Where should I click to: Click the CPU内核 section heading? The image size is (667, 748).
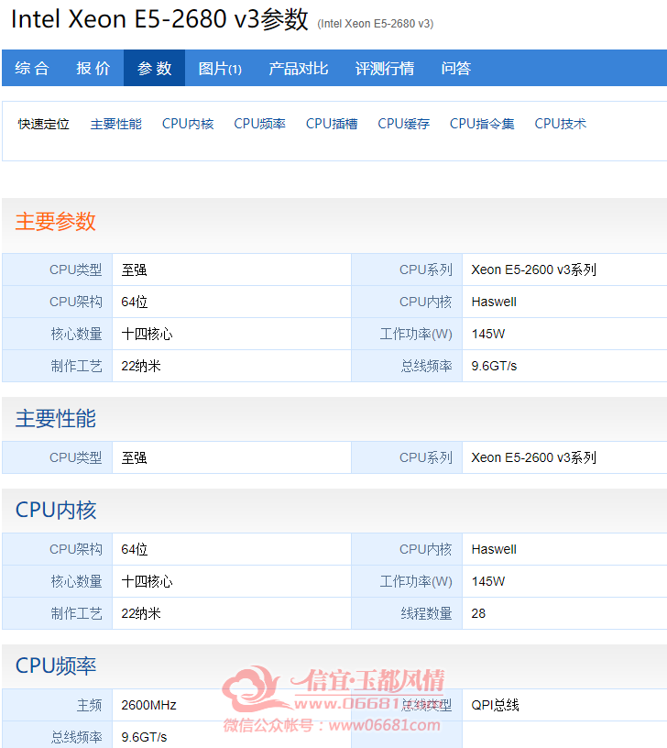(56, 511)
